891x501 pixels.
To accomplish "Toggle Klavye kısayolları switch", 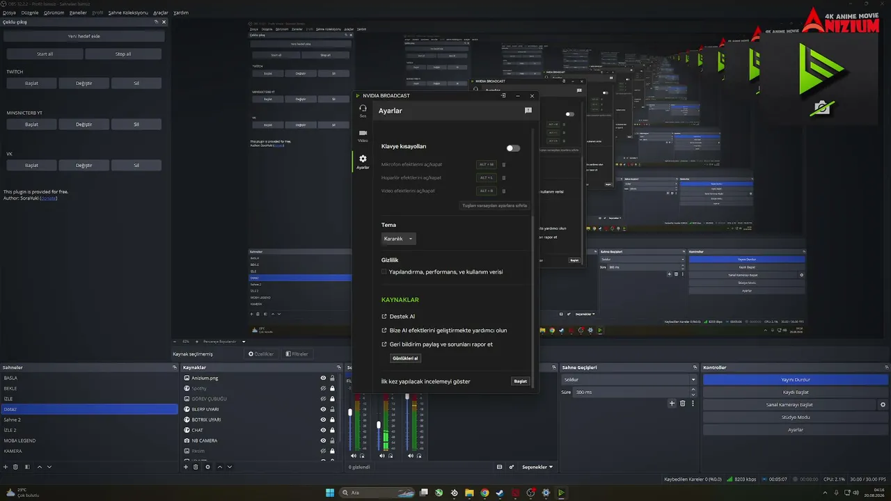I will tap(513, 148).
